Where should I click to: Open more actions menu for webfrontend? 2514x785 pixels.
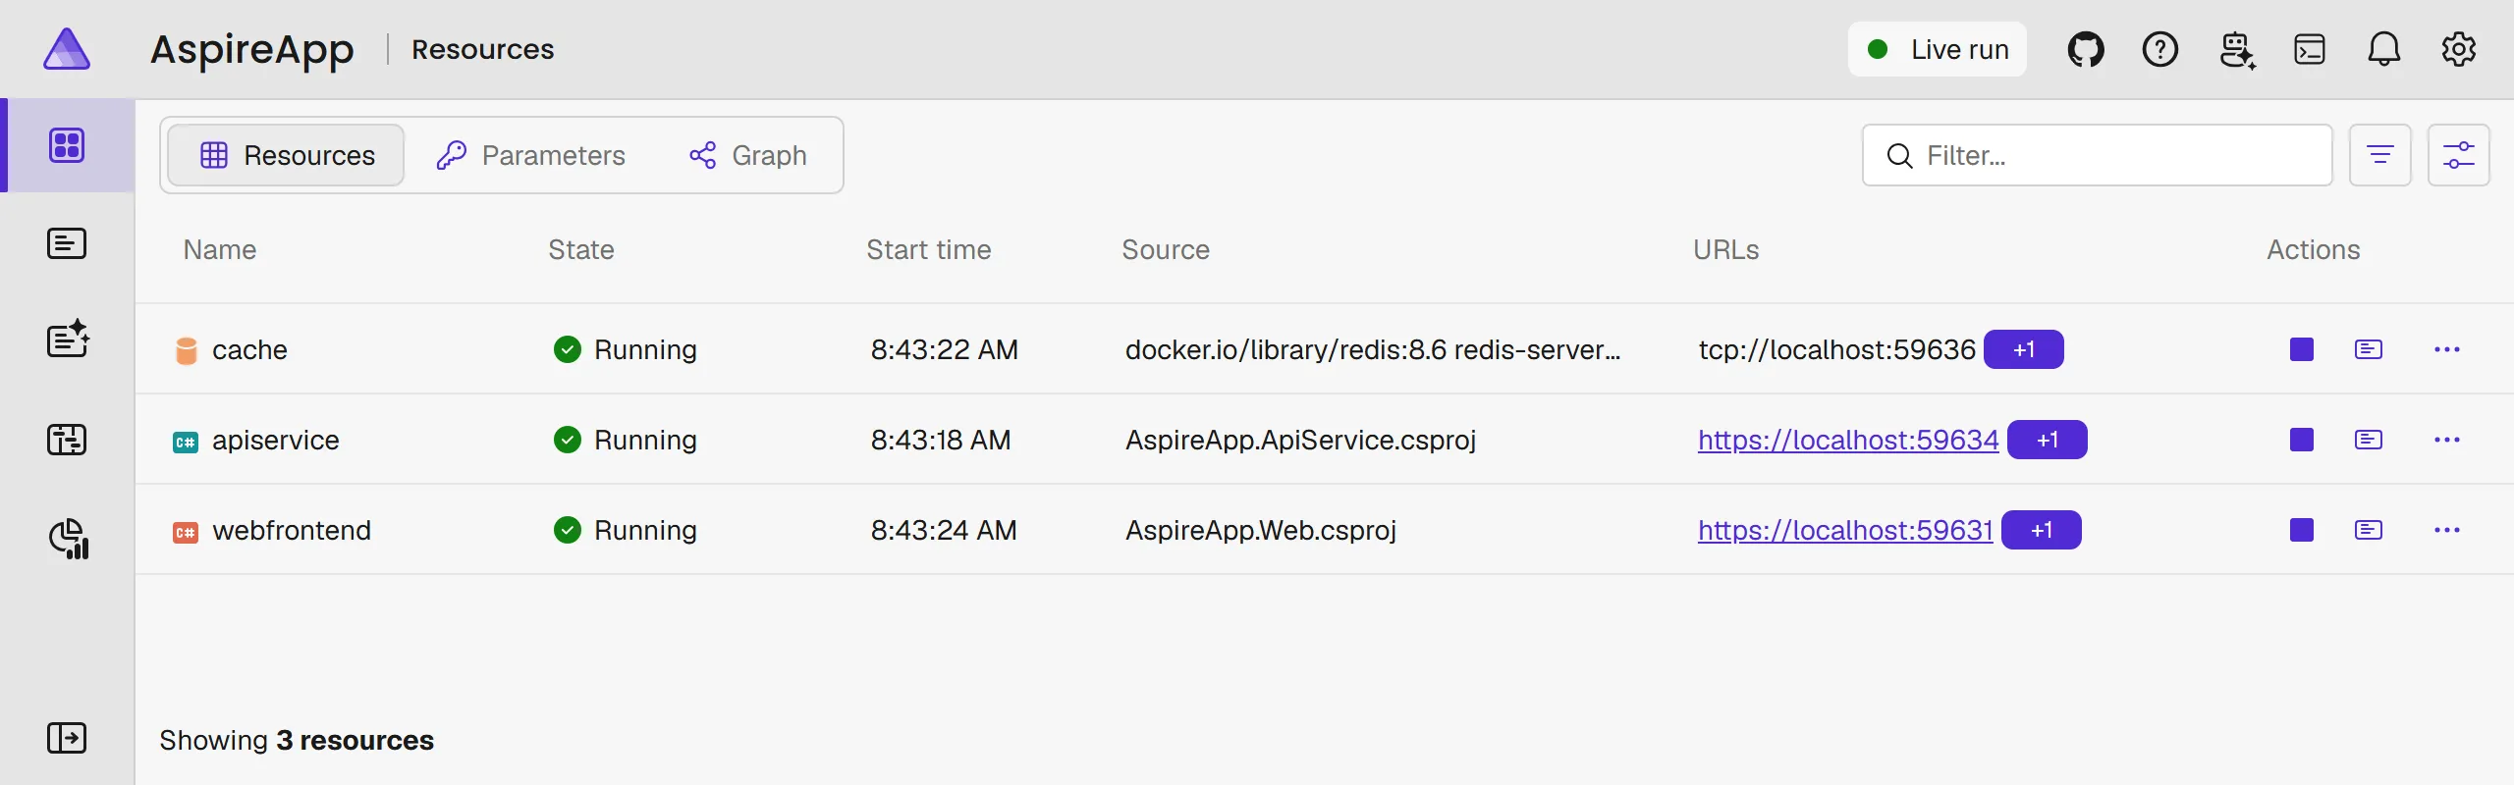coord(2447,530)
